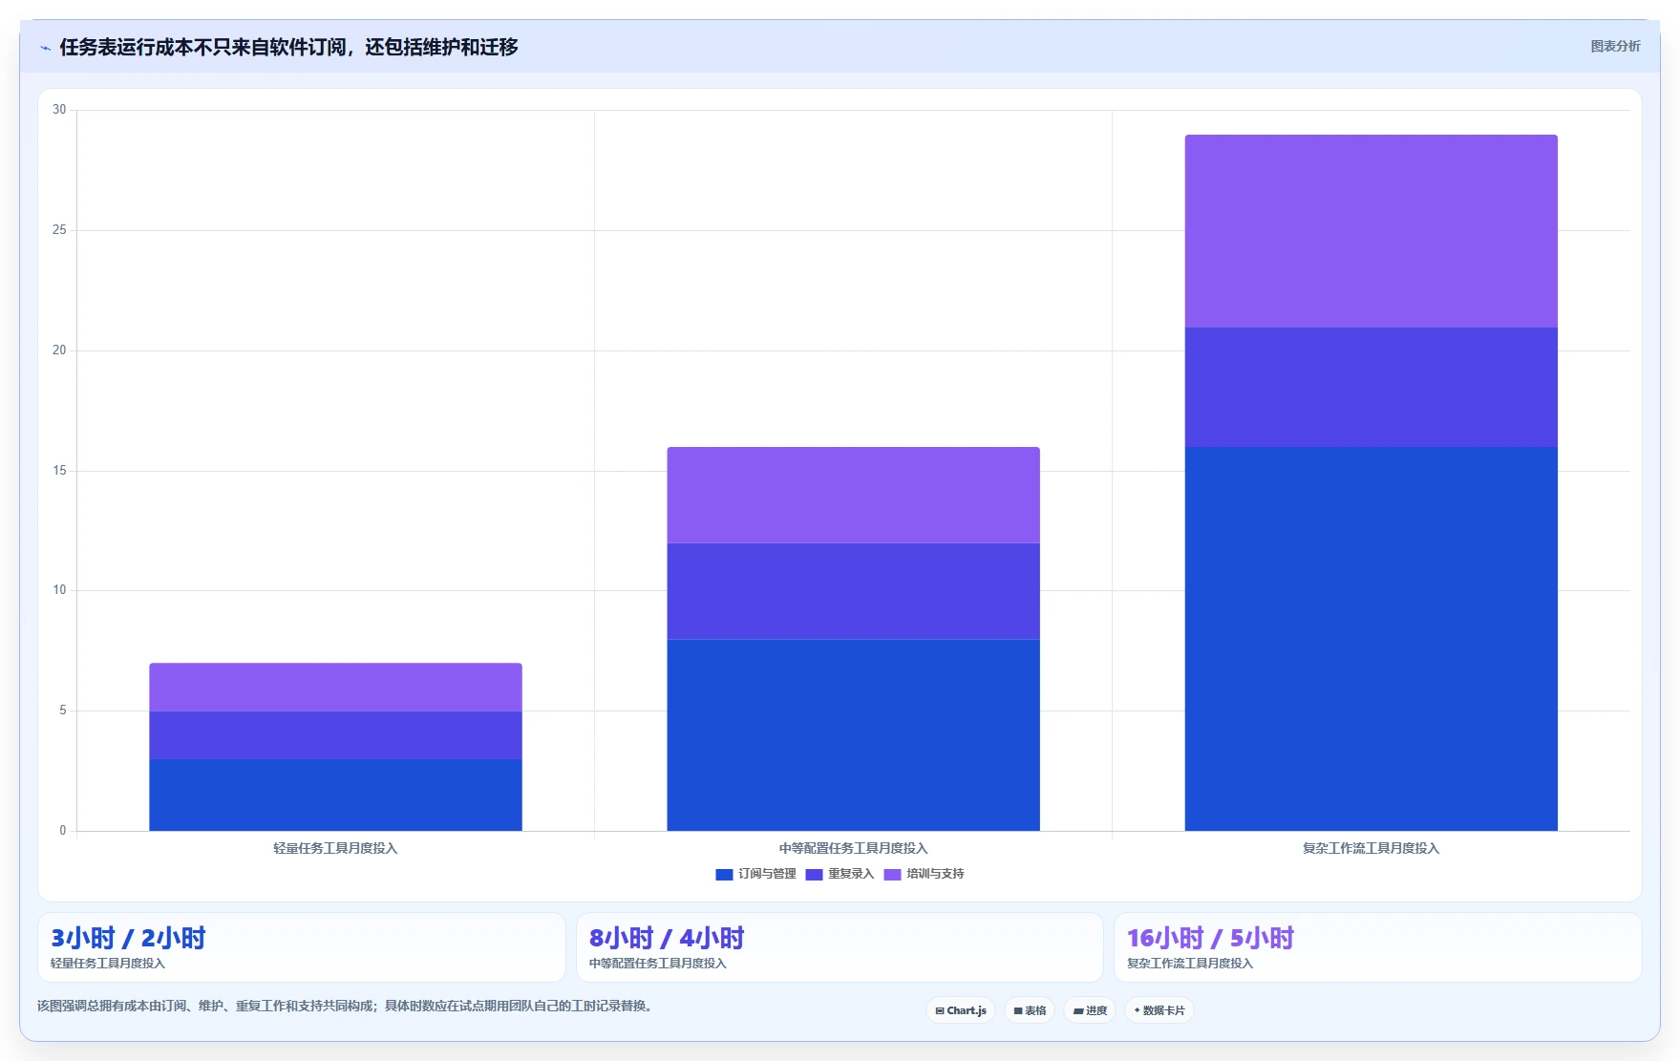Click the footnote text beginning 该图强调总拥有成本
Image resolution: width=1680 pixels, height=1061 pixels.
(348, 1006)
